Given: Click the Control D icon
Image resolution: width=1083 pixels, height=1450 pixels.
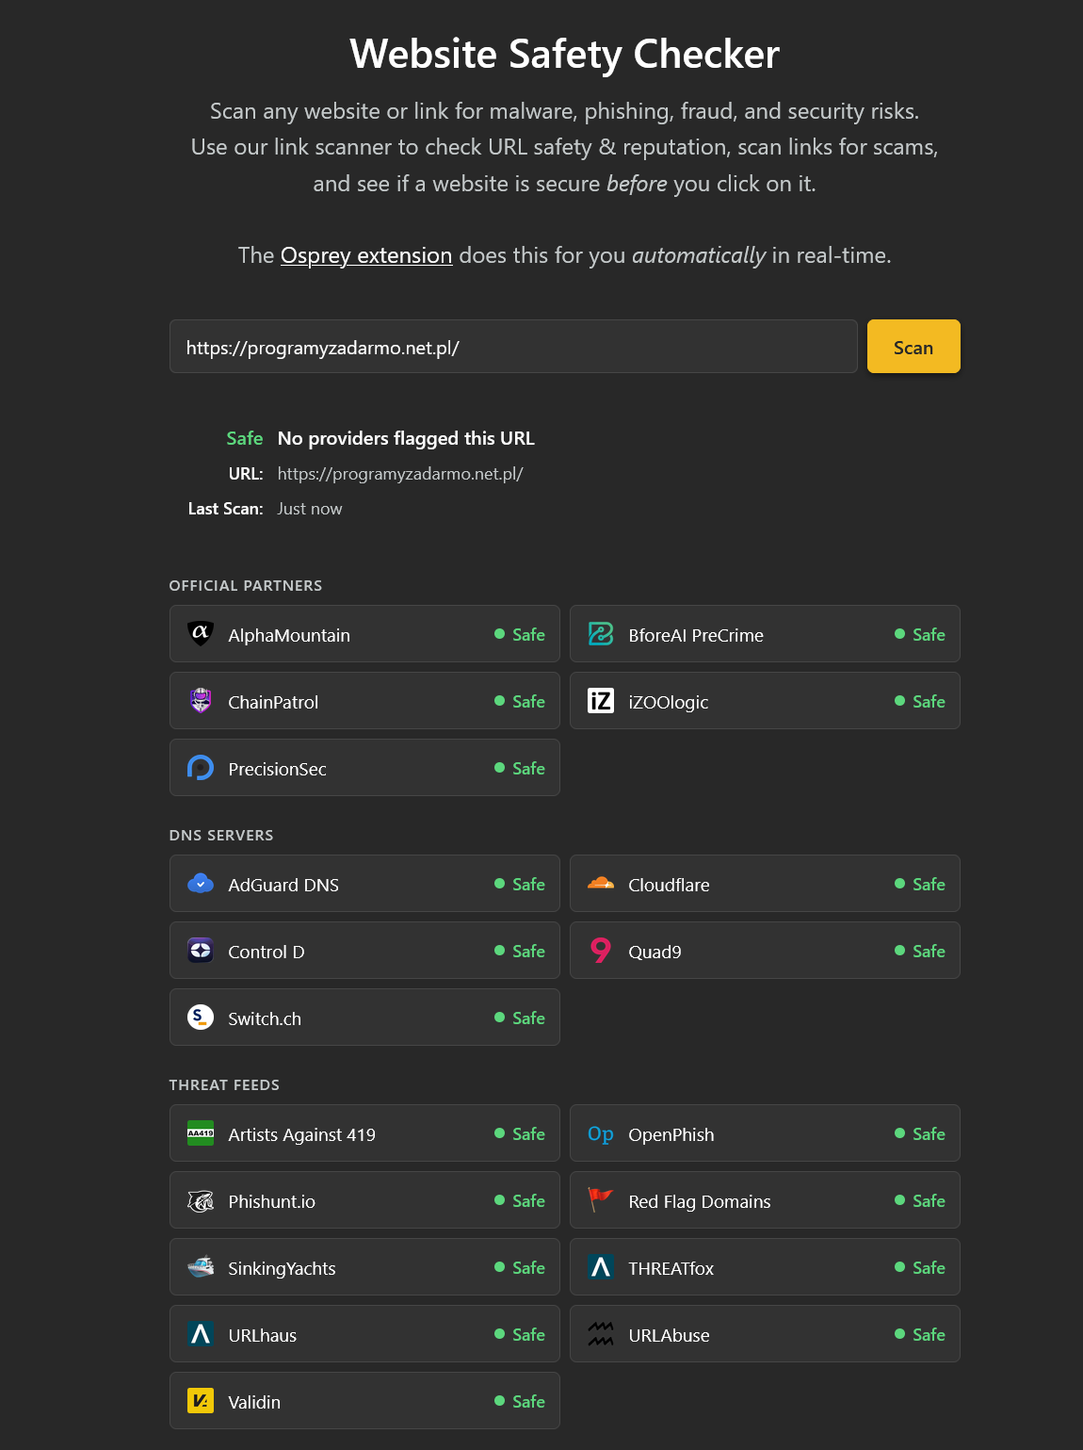Looking at the screenshot, I should click(201, 951).
